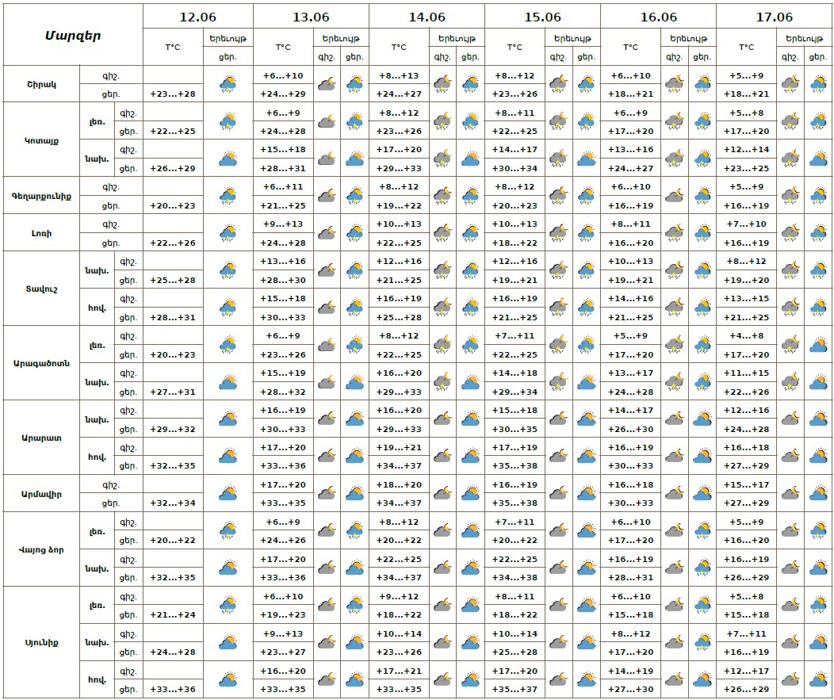
Task: Click the +4...+8 temperature cell
Action: pos(746,336)
